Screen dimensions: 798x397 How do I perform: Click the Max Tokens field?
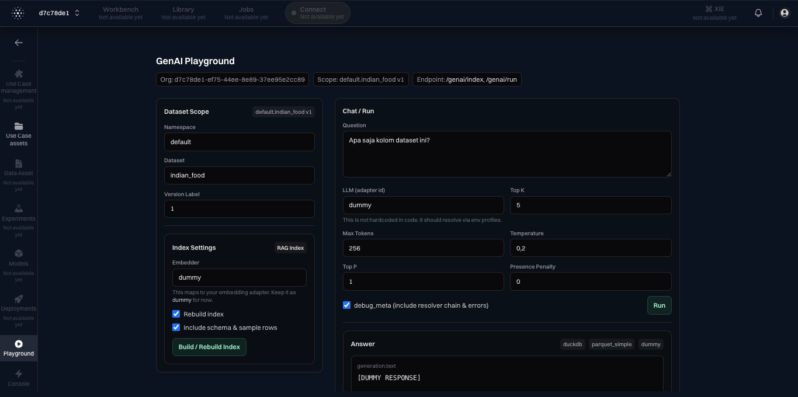(424, 248)
